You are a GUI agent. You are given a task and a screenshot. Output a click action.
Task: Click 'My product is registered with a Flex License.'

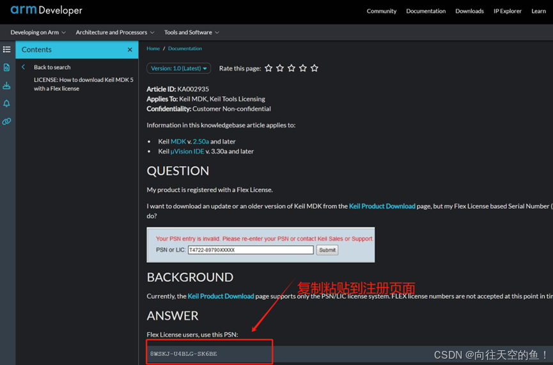(210, 190)
